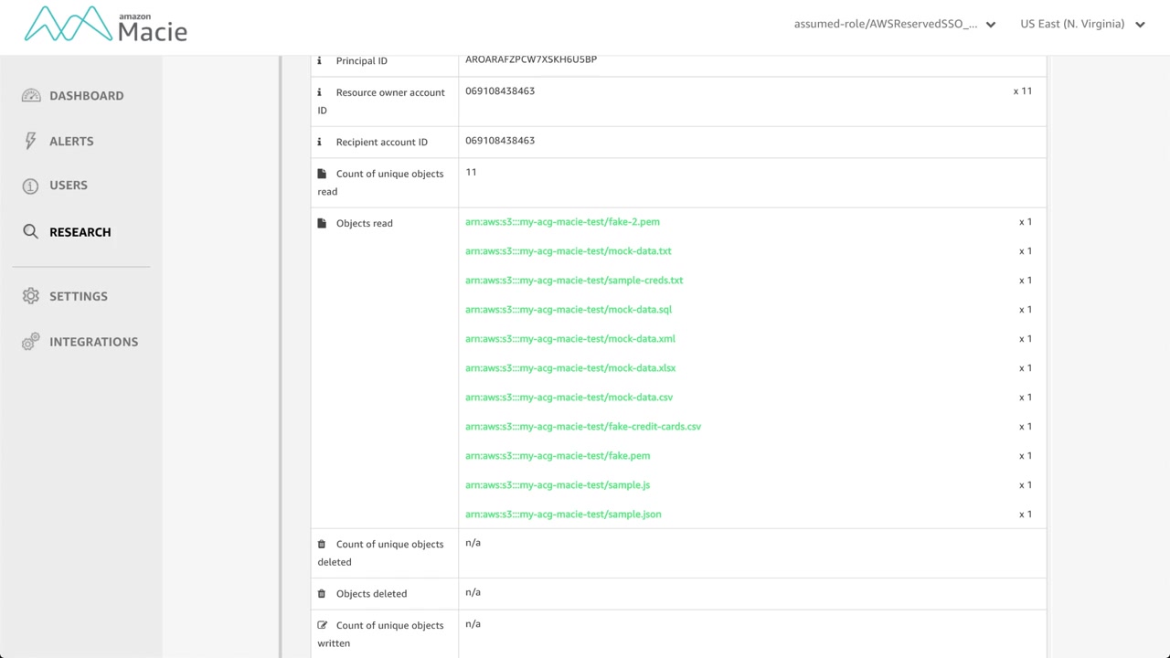The height and width of the screenshot is (658, 1170).
Task: Click the fake-credit-cards.csv object link
Action: [x=583, y=427]
